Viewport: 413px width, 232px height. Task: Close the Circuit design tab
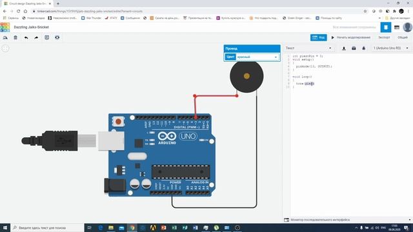pos(50,4)
